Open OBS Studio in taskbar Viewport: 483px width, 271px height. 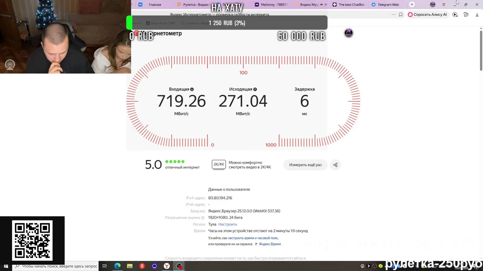[x=179, y=266]
